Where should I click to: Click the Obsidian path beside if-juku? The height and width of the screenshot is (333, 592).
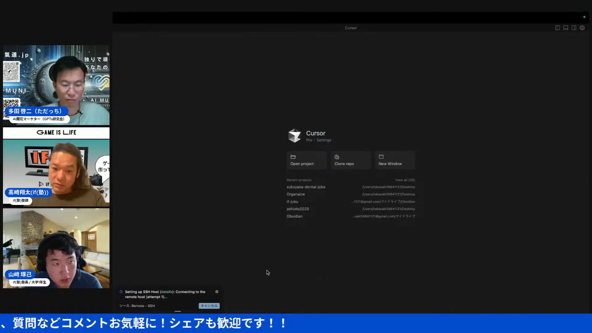coord(383,202)
